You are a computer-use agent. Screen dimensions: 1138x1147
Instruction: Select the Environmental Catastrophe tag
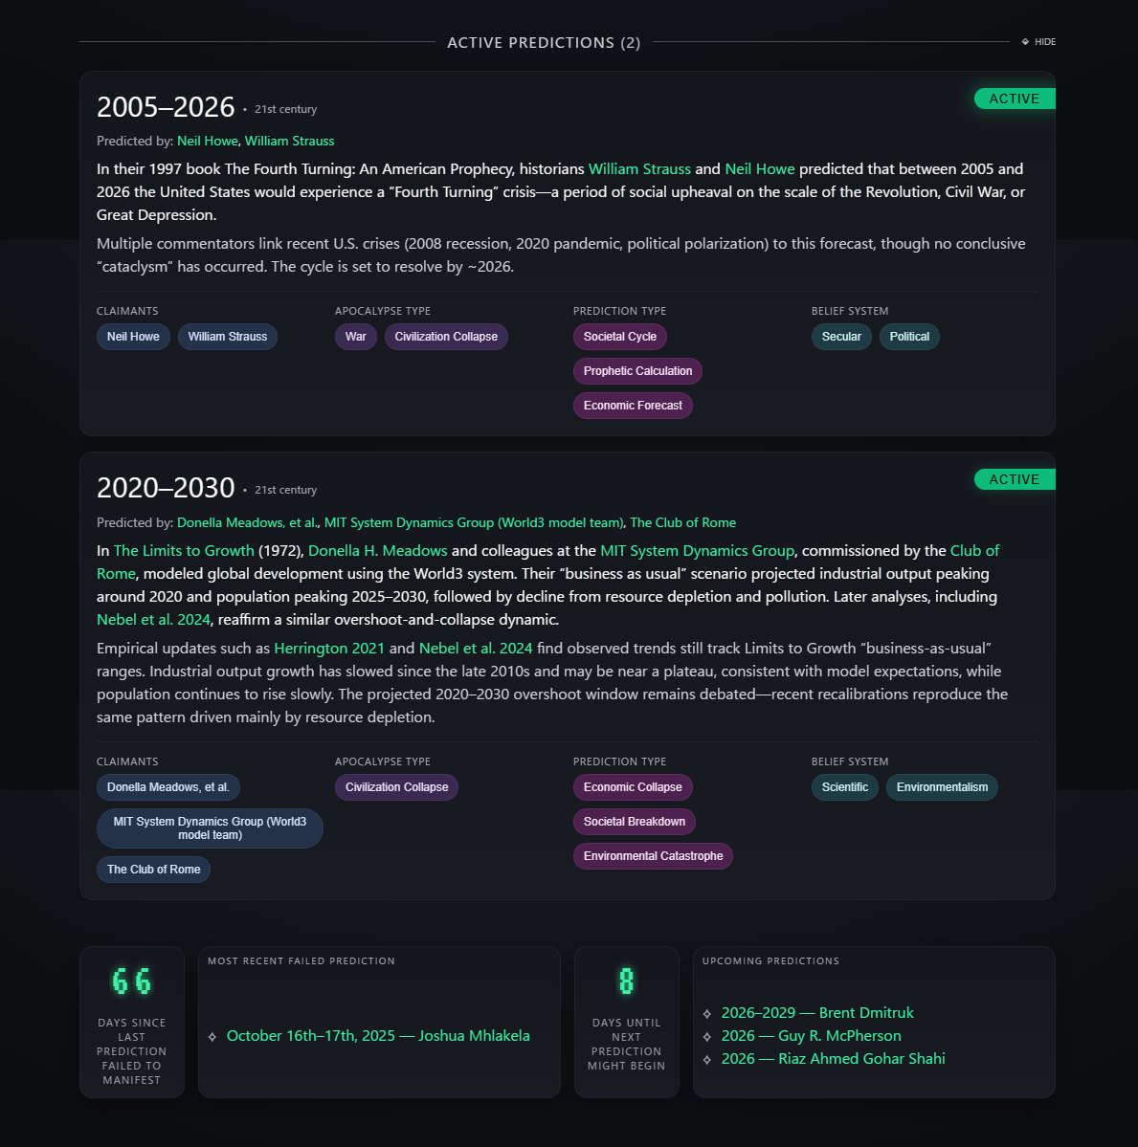click(x=653, y=856)
